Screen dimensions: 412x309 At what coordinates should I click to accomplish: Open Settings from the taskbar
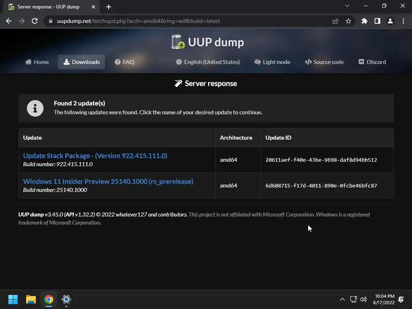pos(66,299)
